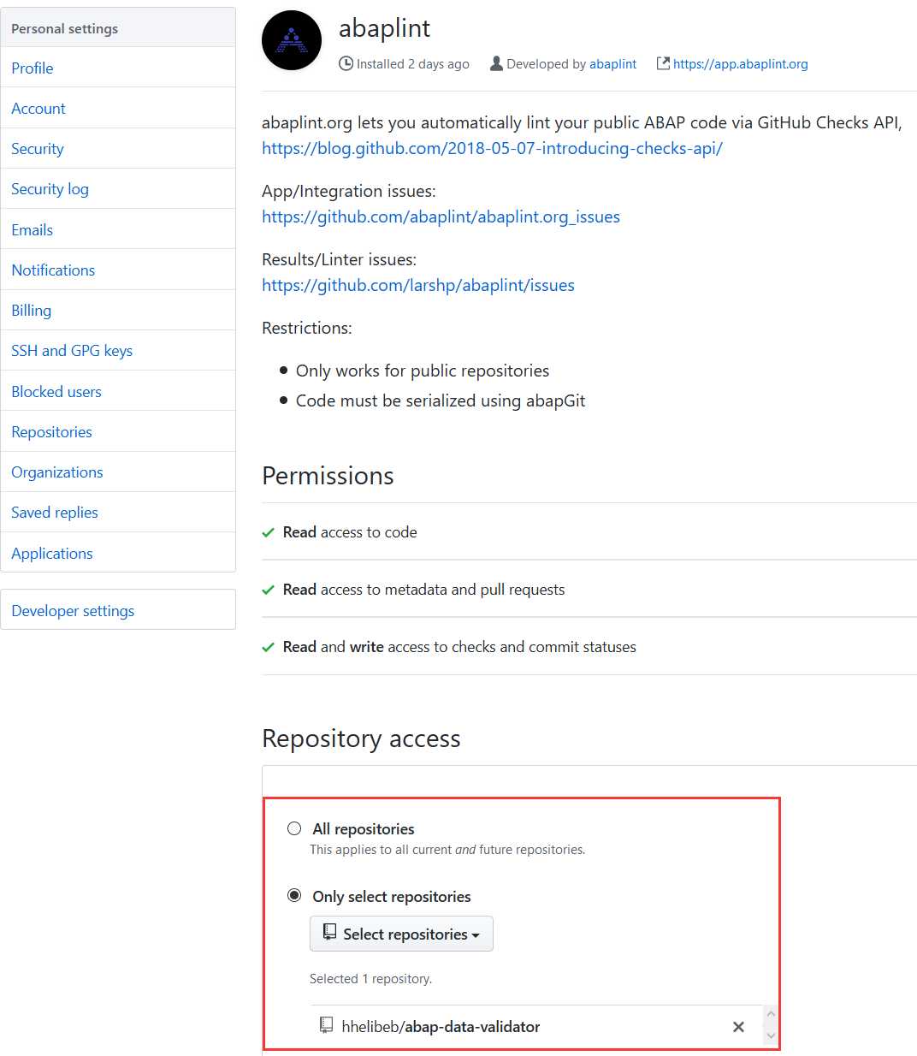Click the repository list scrollbar down arrow

click(771, 1036)
